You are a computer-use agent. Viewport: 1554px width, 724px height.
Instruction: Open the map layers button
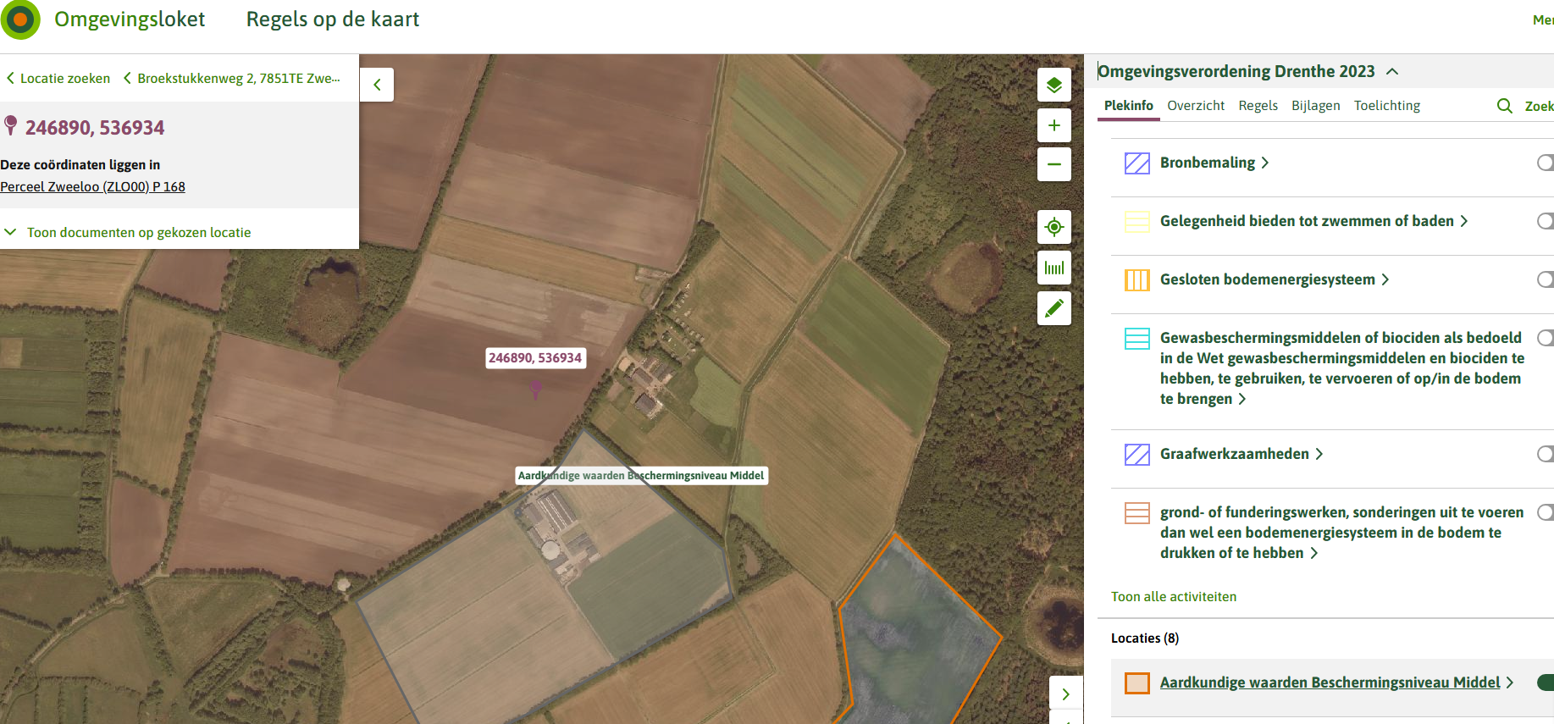tap(1054, 85)
